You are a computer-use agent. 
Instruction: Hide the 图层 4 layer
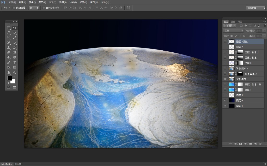click(x=225, y=100)
